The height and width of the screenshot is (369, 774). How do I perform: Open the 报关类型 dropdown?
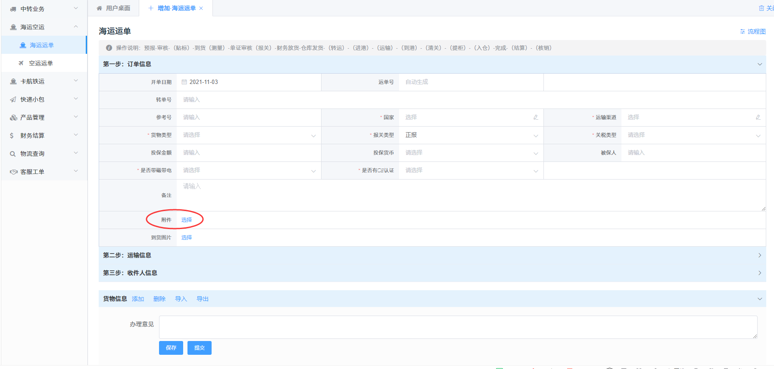click(471, 135)
